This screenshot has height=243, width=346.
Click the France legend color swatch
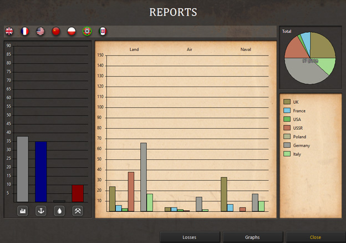[287, 110]
